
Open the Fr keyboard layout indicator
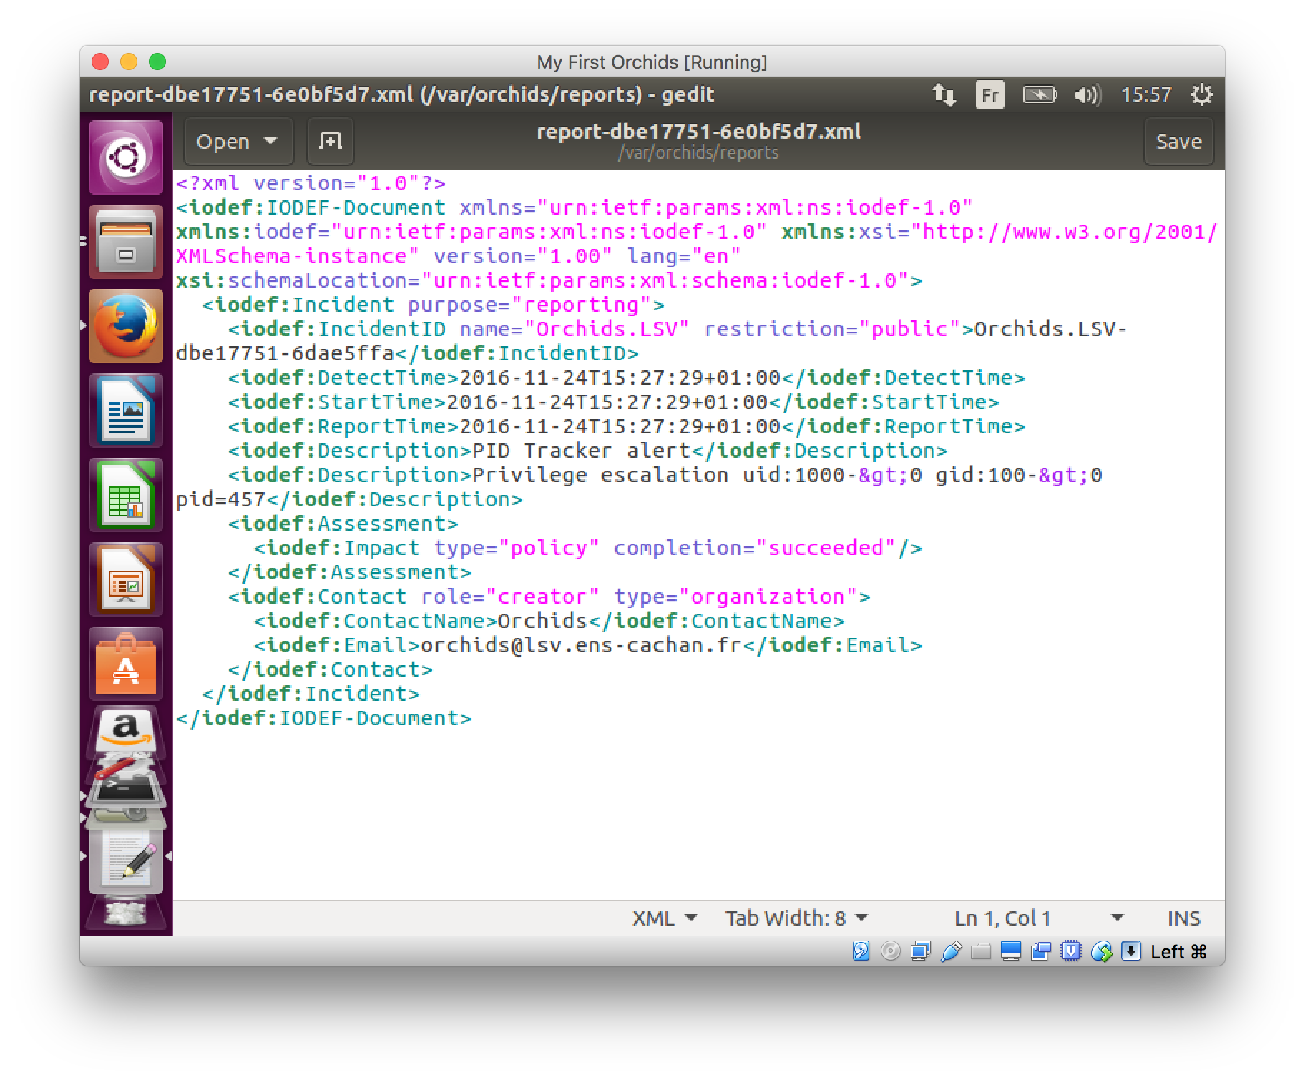point(990,94)
